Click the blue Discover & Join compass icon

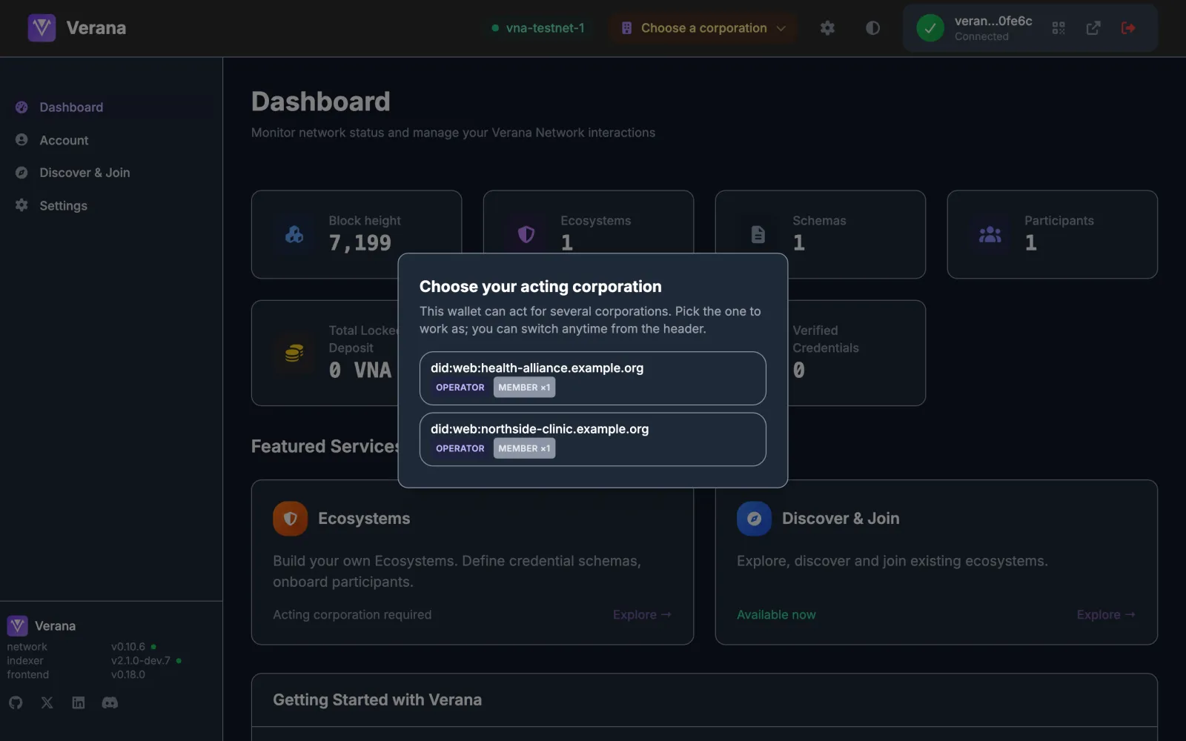click(754, 519)
